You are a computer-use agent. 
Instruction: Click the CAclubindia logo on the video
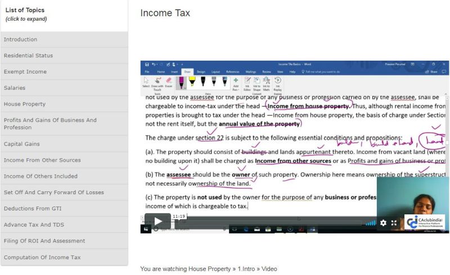pos(426,222)
